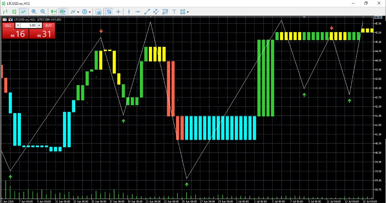Zoom out of the chart

coord(43,12)
